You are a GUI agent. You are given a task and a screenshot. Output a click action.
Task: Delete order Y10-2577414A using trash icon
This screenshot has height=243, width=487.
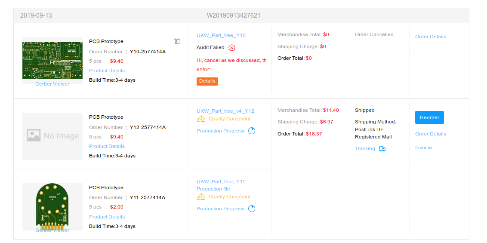pyautogui.click(x=177, y=41)
